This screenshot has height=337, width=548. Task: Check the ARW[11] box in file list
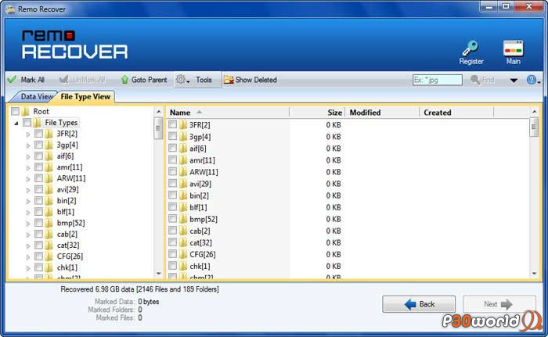173,172
